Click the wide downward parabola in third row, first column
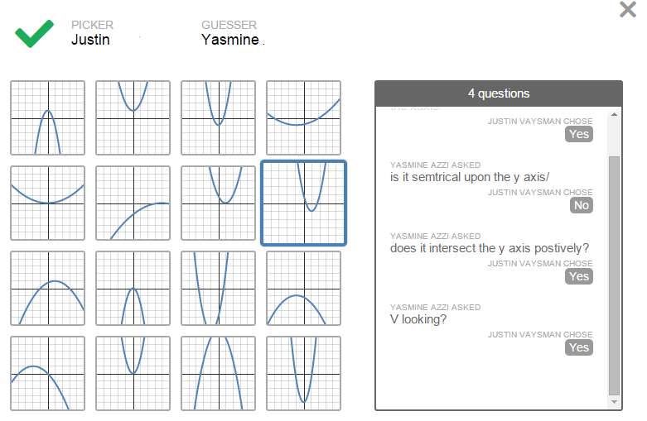Image resolution: width=647 pixels, height=421 pixels. coord(47,288)
